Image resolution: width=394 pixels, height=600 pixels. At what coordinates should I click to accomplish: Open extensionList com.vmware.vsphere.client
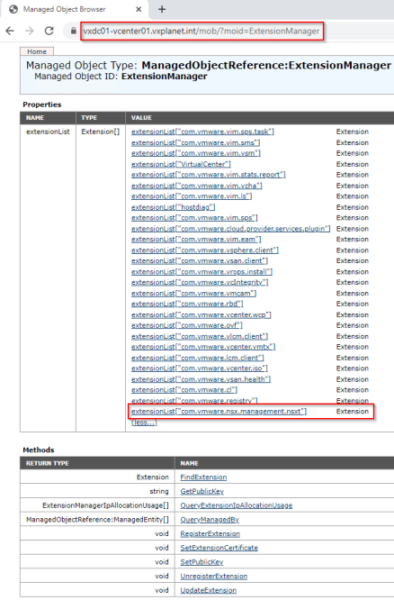205,250
